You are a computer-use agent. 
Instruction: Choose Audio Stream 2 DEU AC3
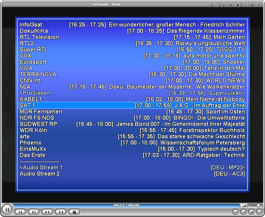point(132,174)
